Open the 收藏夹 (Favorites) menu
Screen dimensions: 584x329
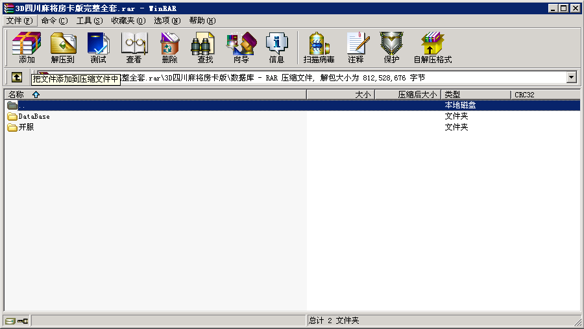click(x=128, y=21)
